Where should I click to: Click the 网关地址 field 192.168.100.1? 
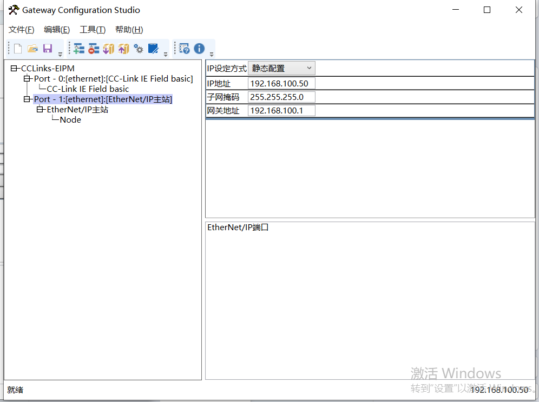281,111
